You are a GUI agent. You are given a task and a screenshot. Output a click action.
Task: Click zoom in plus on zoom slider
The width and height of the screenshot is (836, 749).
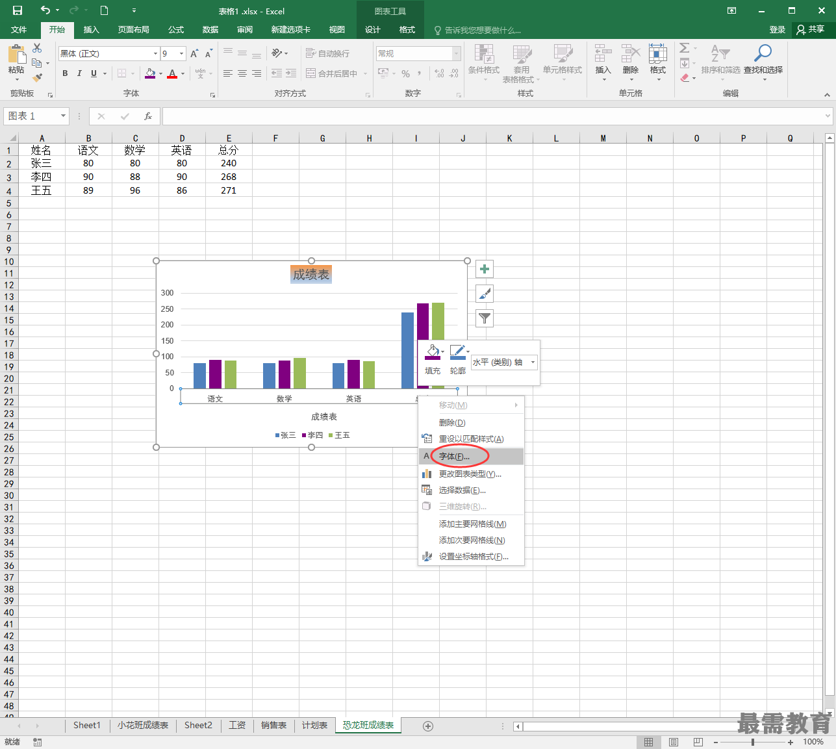(791, 742)
